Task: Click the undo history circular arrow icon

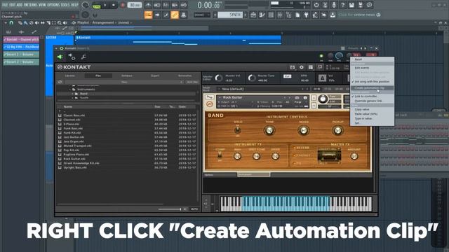Action: (x=316, y=5)
